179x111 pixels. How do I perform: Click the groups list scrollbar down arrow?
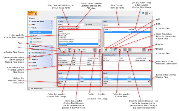99,45
